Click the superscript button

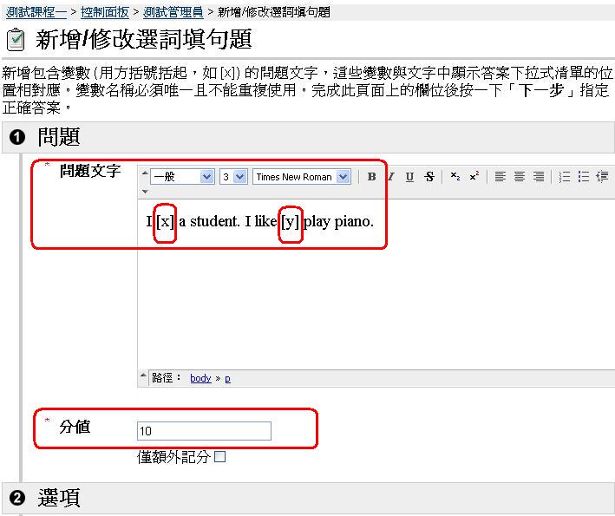click(x=474, y=177)
